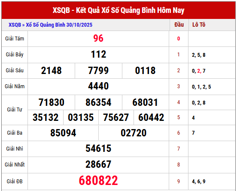This screenshot has width=237, height=191.
Task: Click the Giải Nhì number 54615
Action: pos(98,148)
